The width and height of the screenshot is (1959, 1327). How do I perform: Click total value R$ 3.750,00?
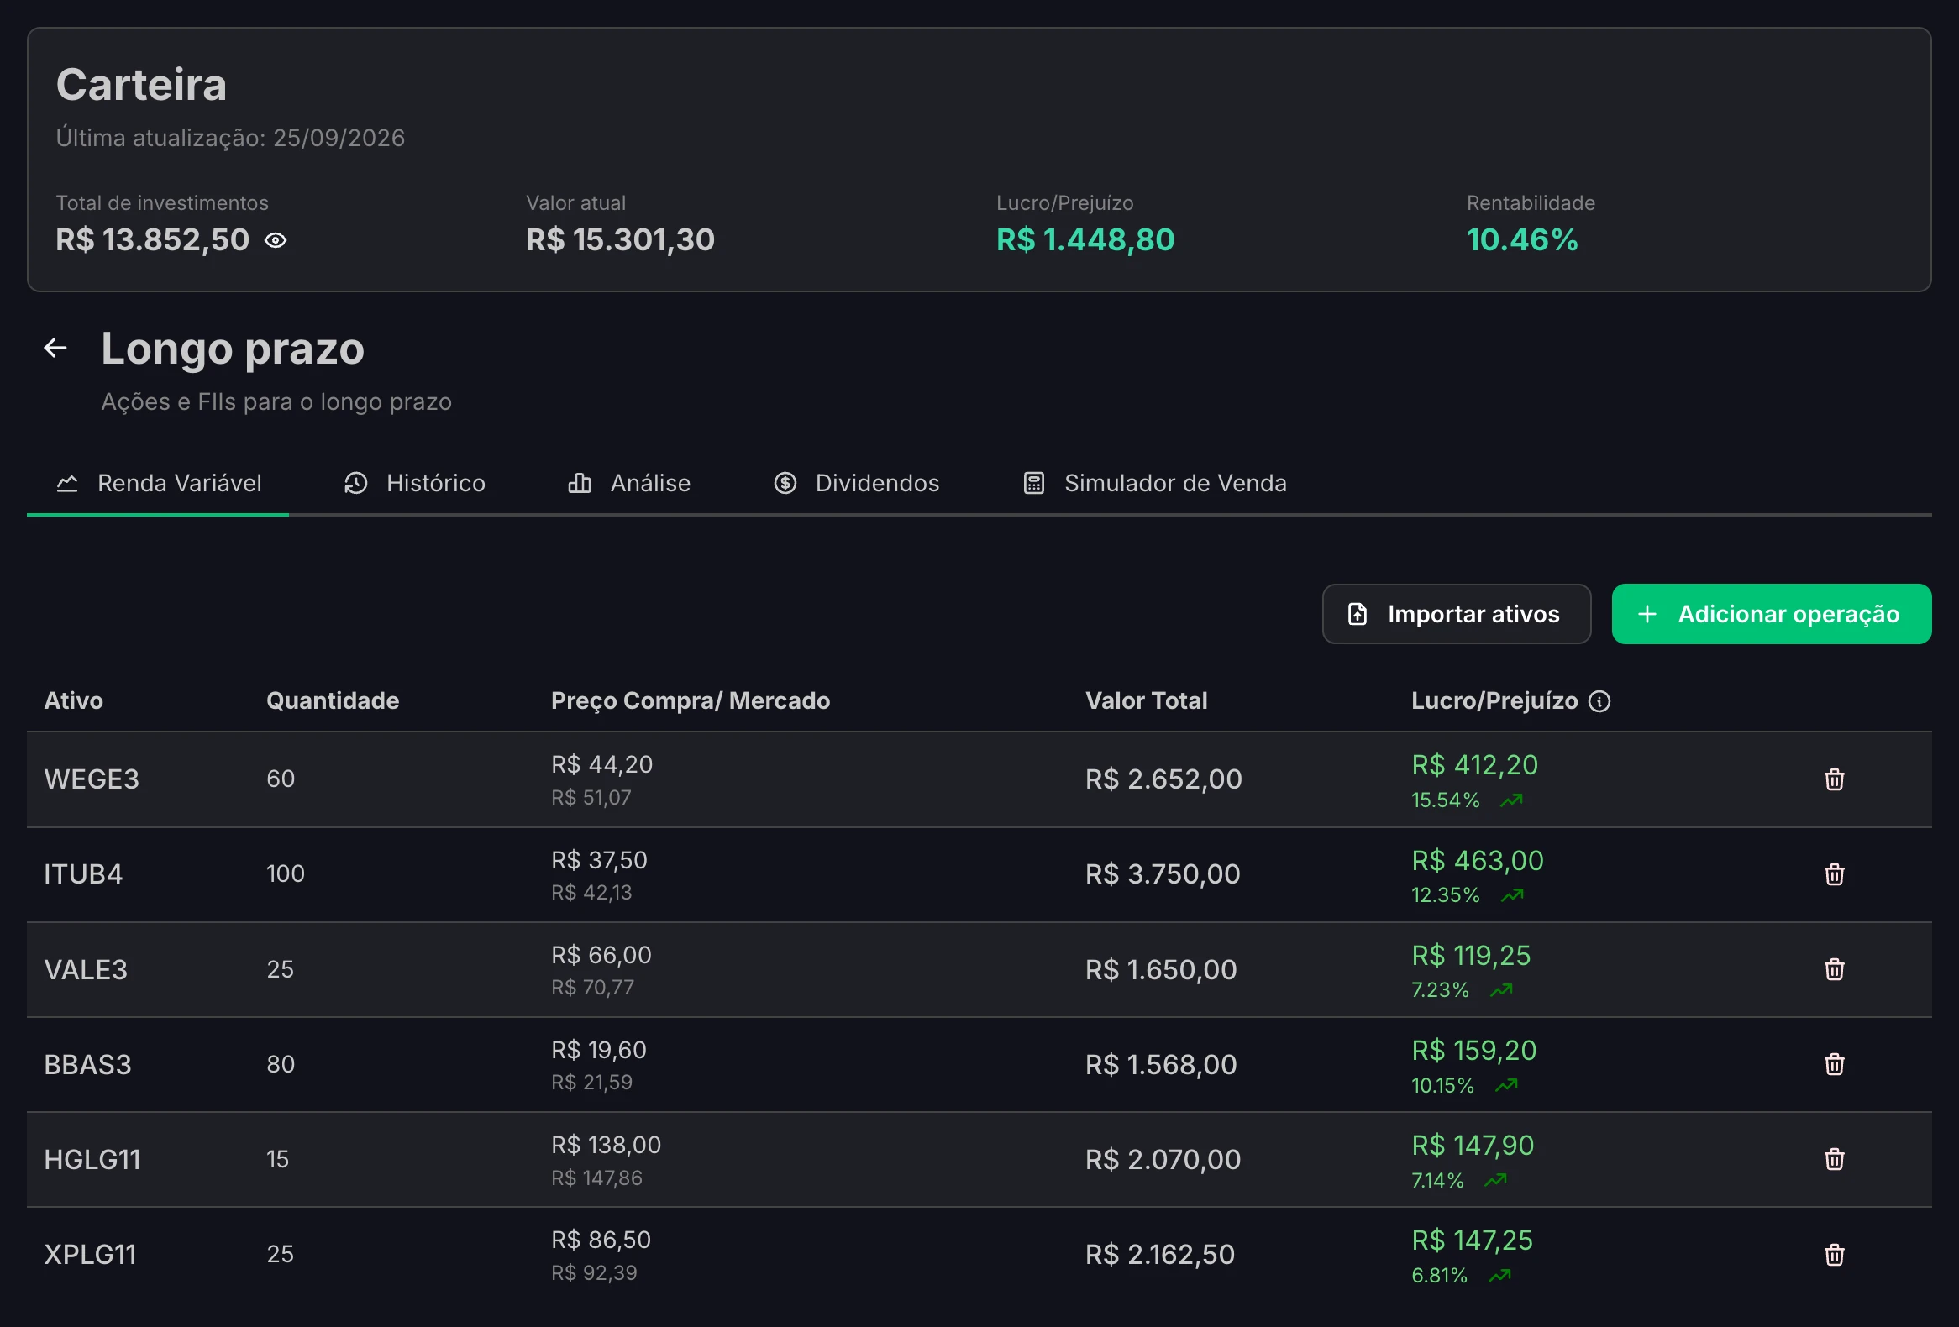tap(1163, 874)
